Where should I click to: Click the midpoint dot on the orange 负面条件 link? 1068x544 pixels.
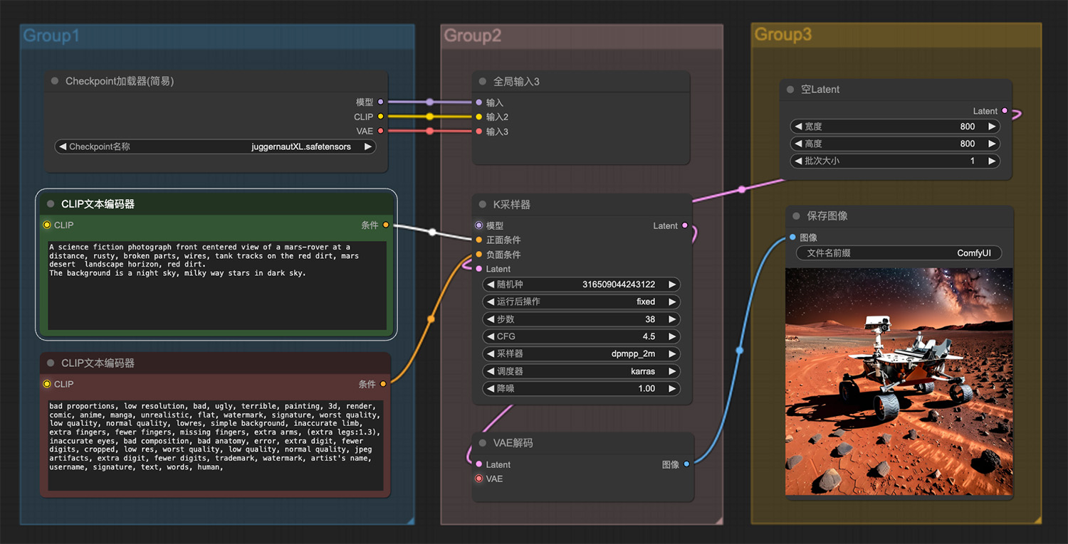431,319
